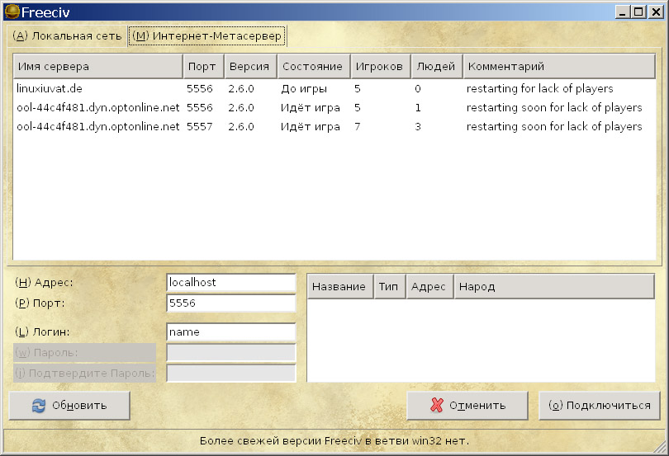Click the Логин field containing name
The height and width of the screenshot is (456, 669).
pyautogui.click(x=230, y=331)
